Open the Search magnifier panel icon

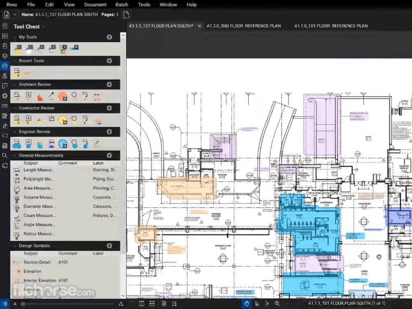pos(5,156)
